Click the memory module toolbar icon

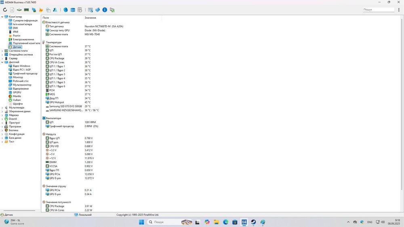point(26,10)
